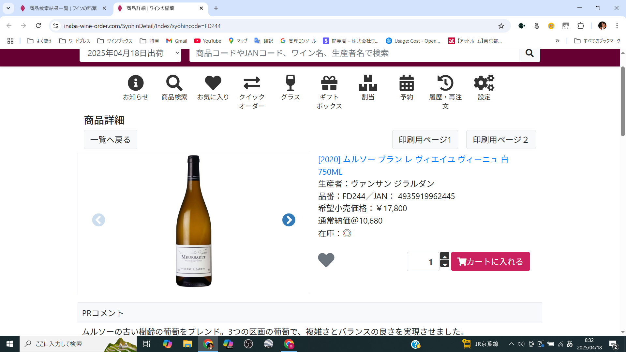
Task: Click the address bar URL
Action: point(142,26)
